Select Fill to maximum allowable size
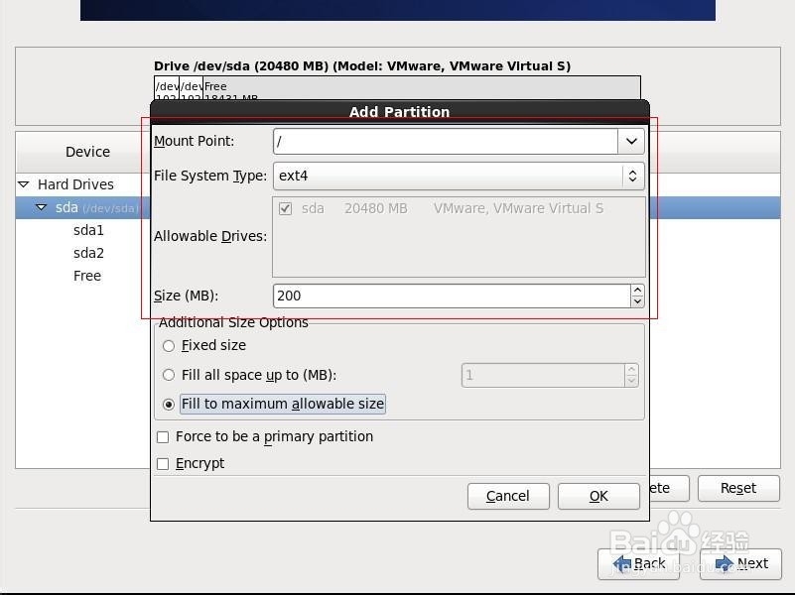795x595 pixels. [169, 404]
